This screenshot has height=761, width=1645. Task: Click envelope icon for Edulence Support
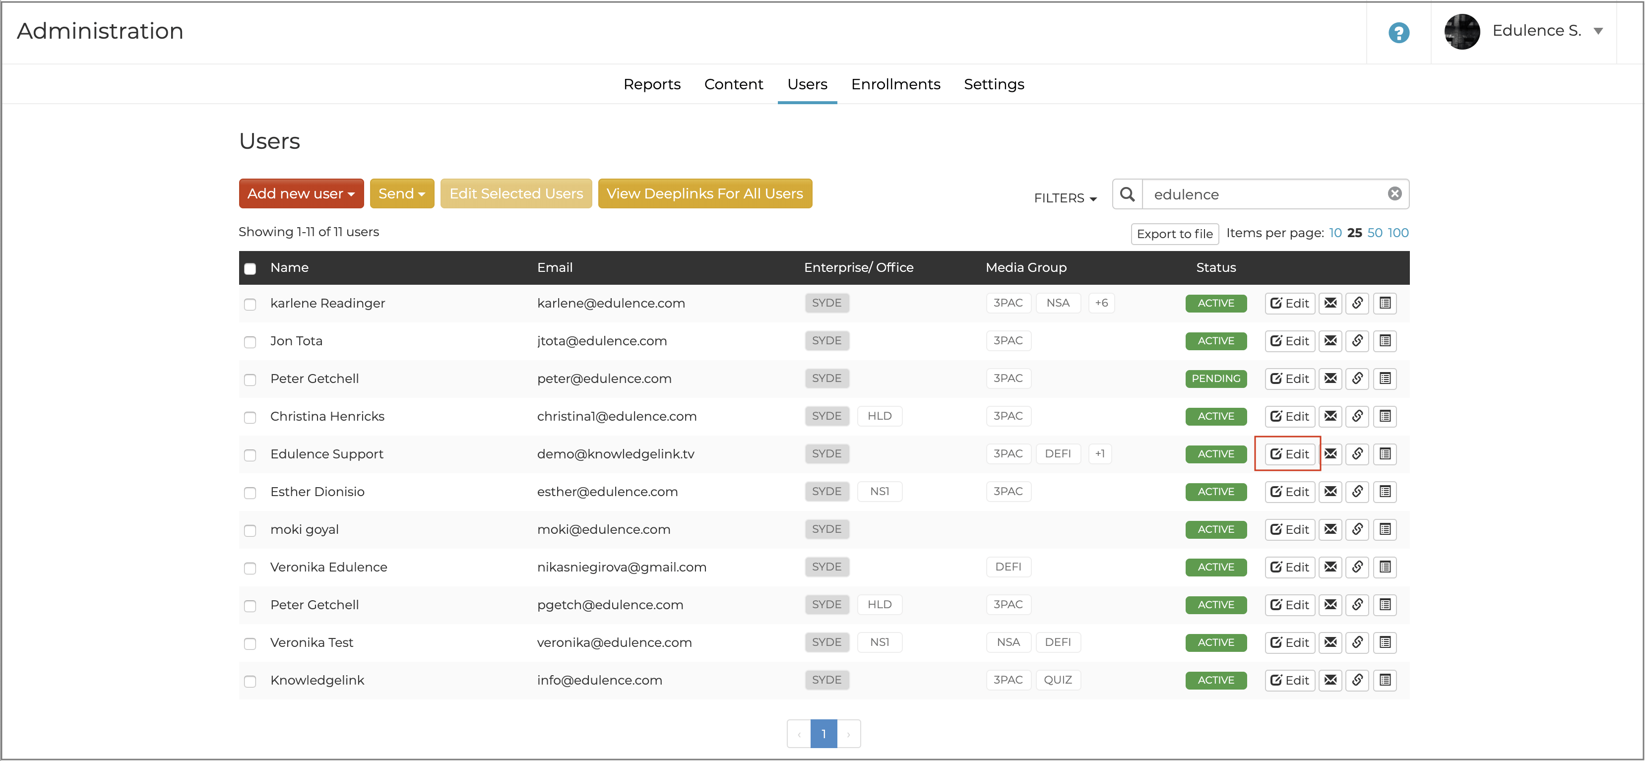[x=1330, y=454]
